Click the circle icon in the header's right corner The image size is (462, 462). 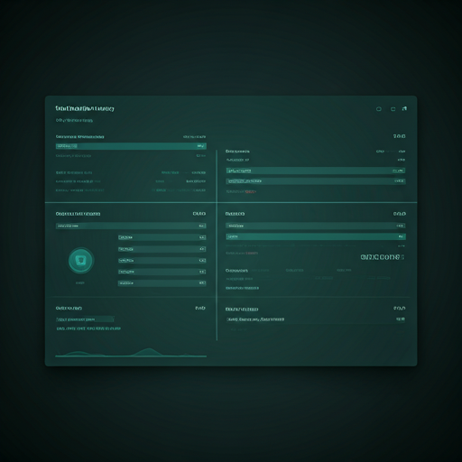coord(379,109)
